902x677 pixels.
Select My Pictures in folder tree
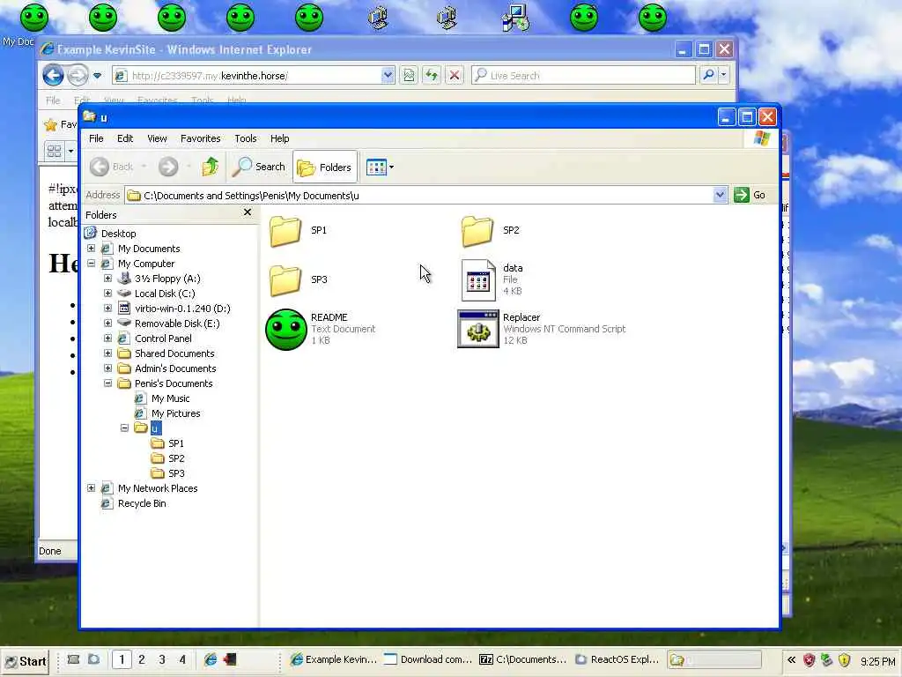(175, 413)
